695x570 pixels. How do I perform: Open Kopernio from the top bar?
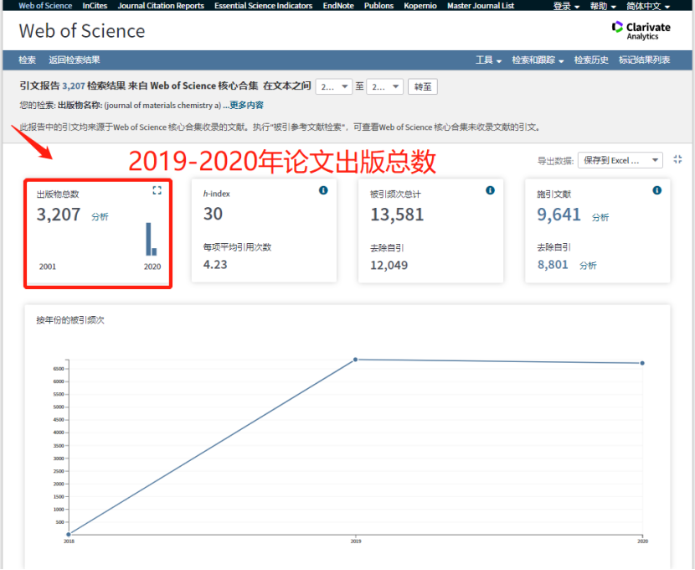(x=420, y=6)
